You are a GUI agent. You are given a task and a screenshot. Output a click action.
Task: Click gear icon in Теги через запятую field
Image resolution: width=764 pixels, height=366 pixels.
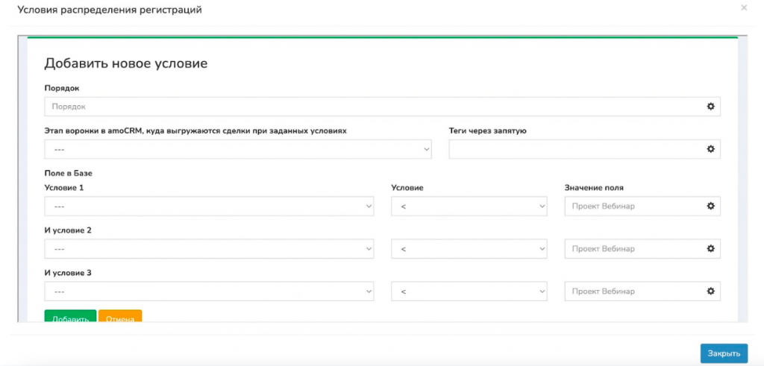[710, 149]
